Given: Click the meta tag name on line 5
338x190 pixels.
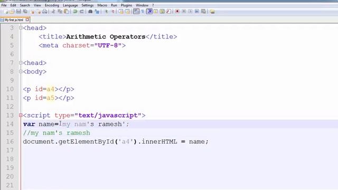Looking at the screenshot, I should [x=51, y=45].
